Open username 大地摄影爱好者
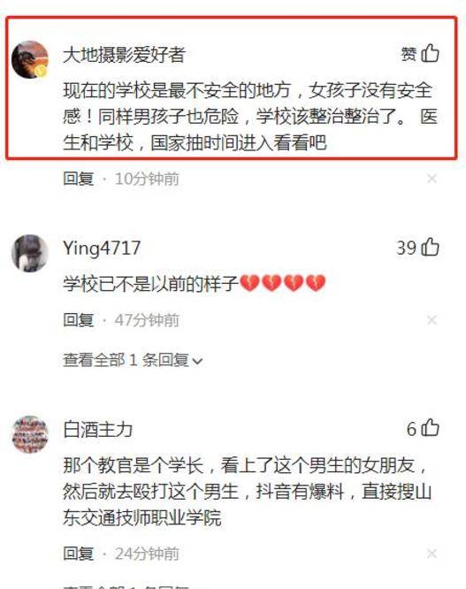 point(125,55)
